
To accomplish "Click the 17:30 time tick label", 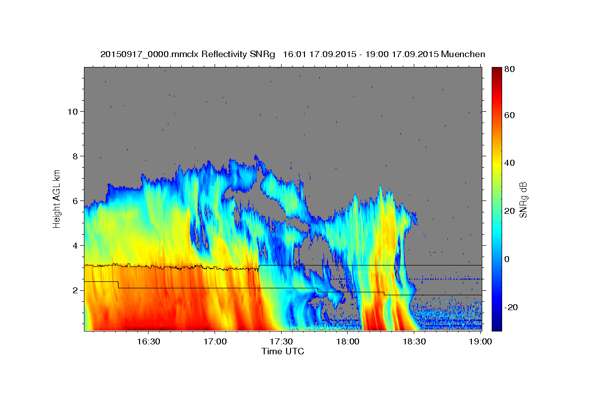I will pos(281,341).
